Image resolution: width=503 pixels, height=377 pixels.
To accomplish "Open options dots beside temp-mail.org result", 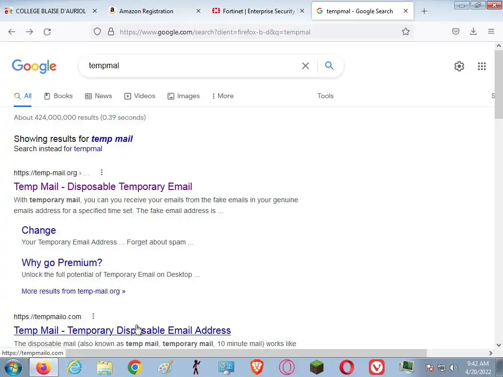I will pos(102,172).
